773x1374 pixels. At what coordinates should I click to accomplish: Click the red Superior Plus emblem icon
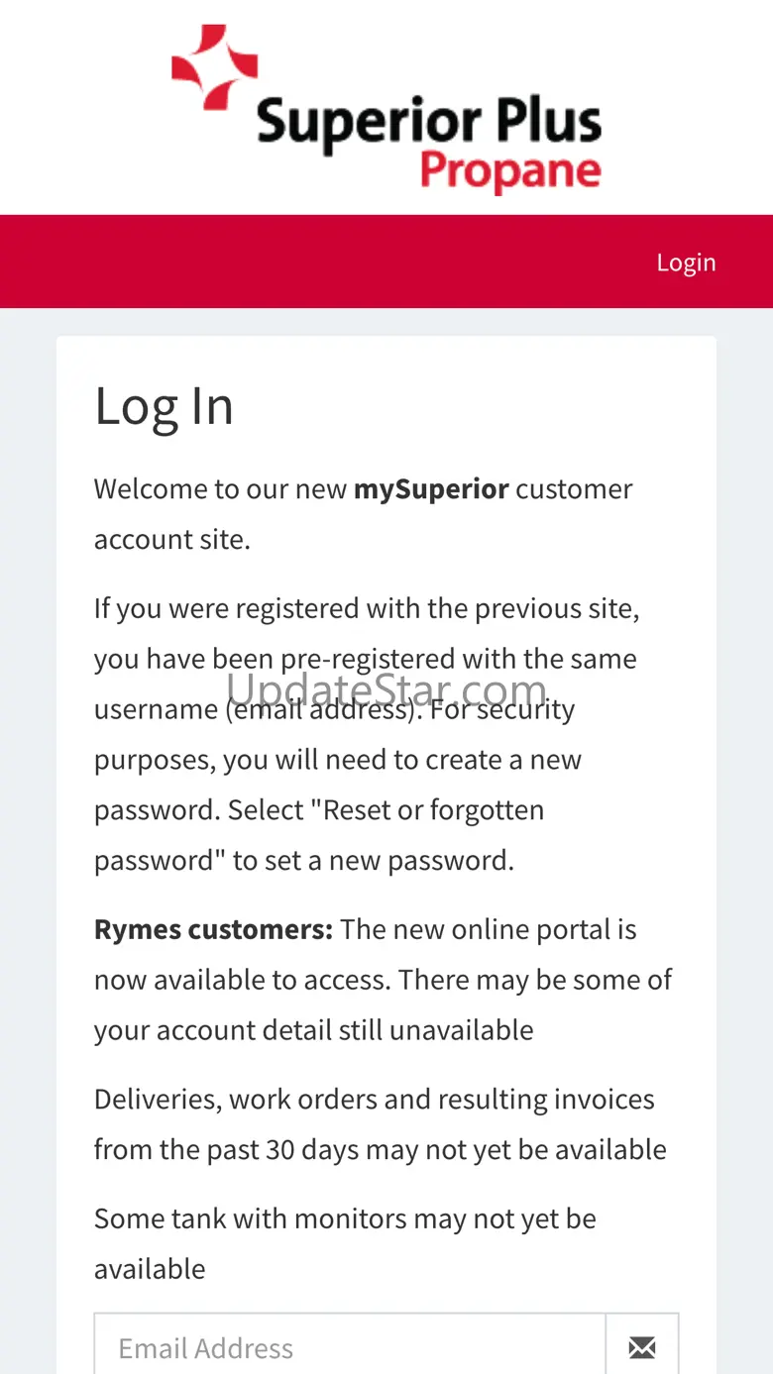pyautogui.click(x=214, y=67)
